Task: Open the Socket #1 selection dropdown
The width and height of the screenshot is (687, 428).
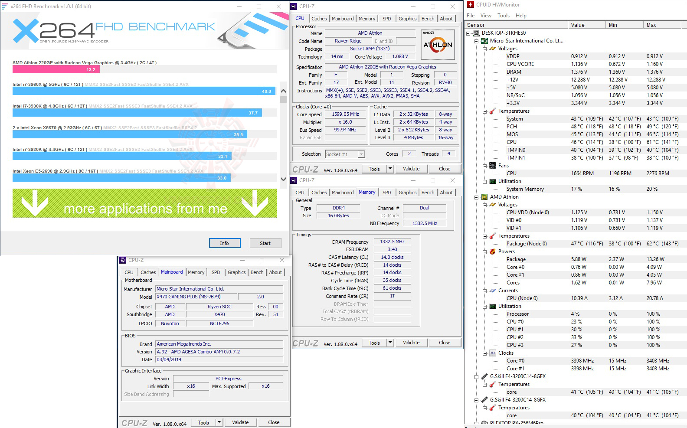Action: [x=361, y=154]
